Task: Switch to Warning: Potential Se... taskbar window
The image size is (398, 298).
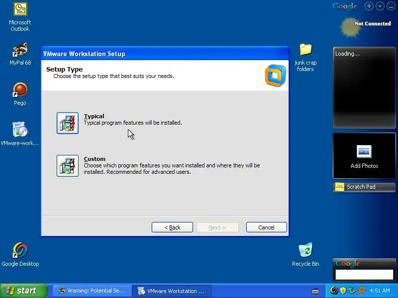Action: pyautogui.click(x=92, y=291)
